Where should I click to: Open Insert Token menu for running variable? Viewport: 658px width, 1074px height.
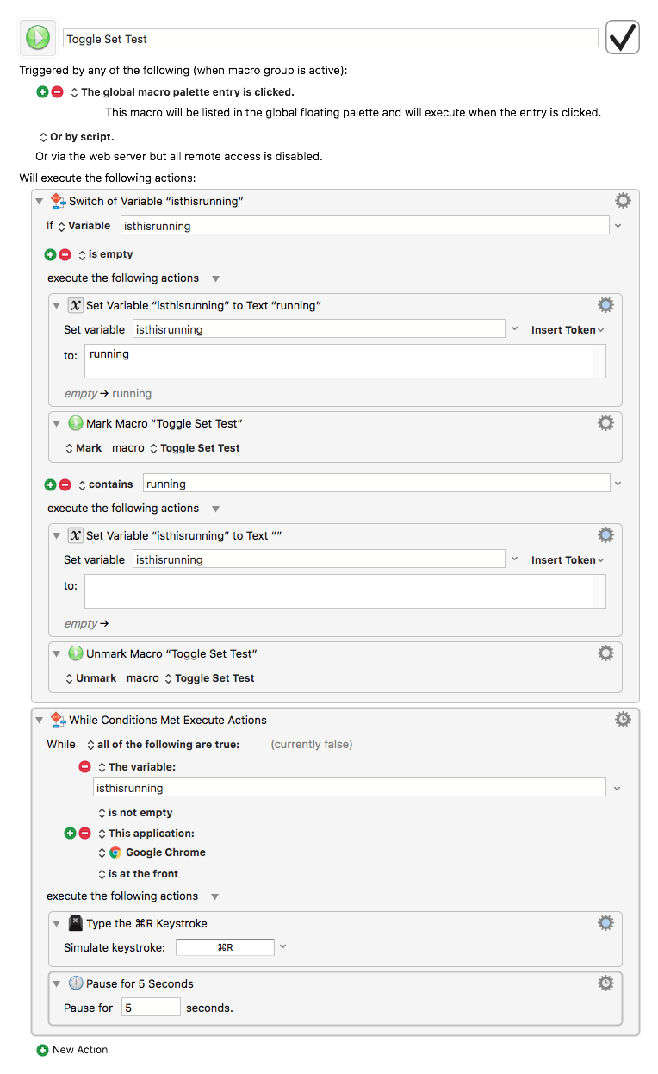[568, 329]
